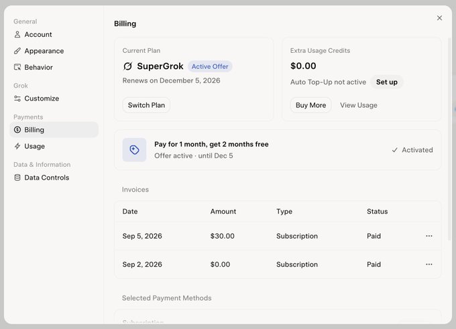Open options for Sep 5, 2026 invoice
The width and height of the screenshot is (456, 329).
coord(429,236)
